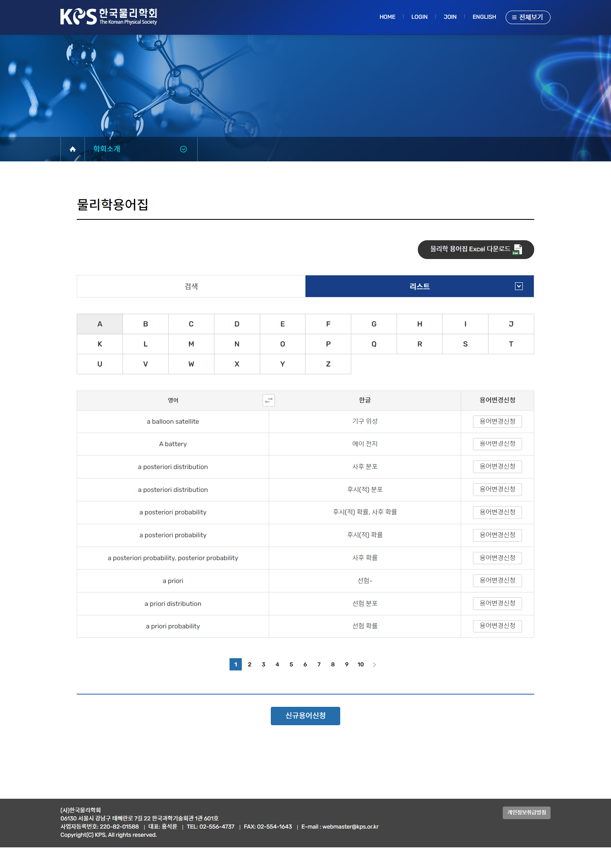This screenshot has height=849, width=611.
Task: Open the 전체보기 full menu button
Action: 528,17
